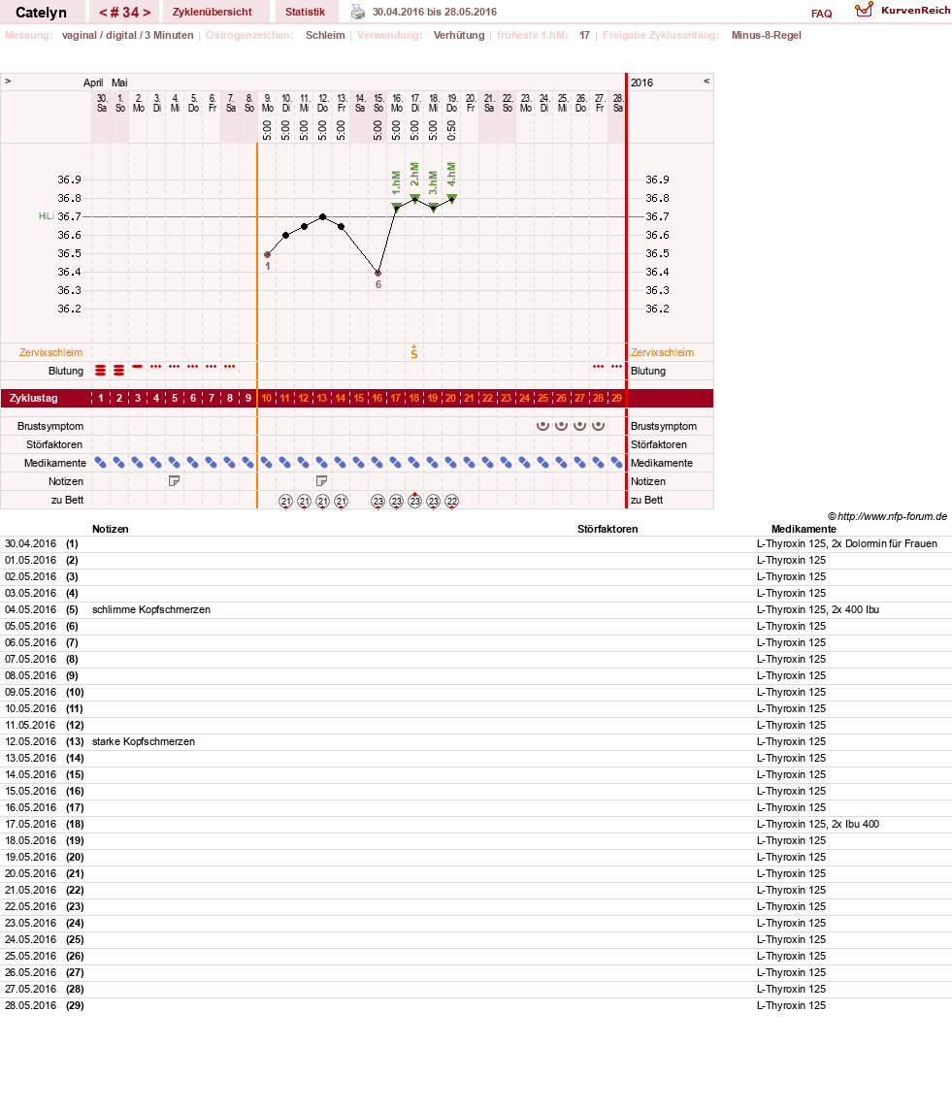The image size is (952, 1110).
Task: Click the 0:50 measuring time on 19. Do
Action: [451, 130]
